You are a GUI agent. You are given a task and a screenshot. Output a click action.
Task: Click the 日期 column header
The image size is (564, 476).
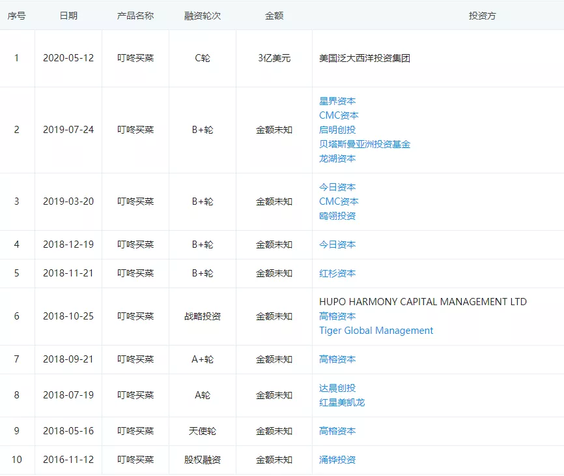pos(68,16)
